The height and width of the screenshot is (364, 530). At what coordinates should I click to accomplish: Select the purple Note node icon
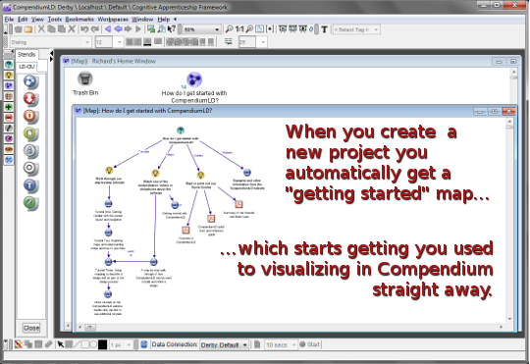9,138
